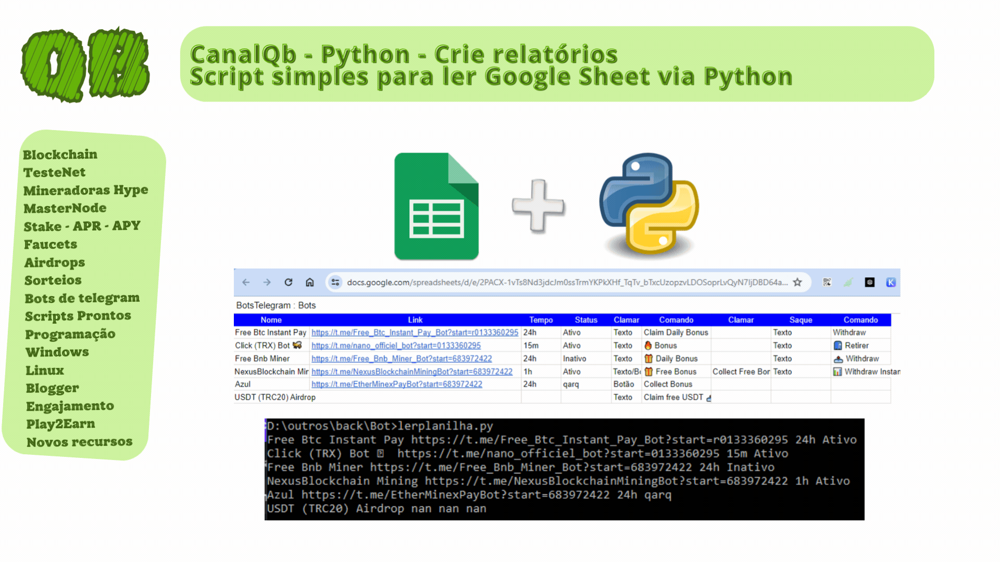Viewport: 1000px width, 562px height.
Task: Click the emoji icon after Click (TRX) Bot
Action: click(297, 345)
